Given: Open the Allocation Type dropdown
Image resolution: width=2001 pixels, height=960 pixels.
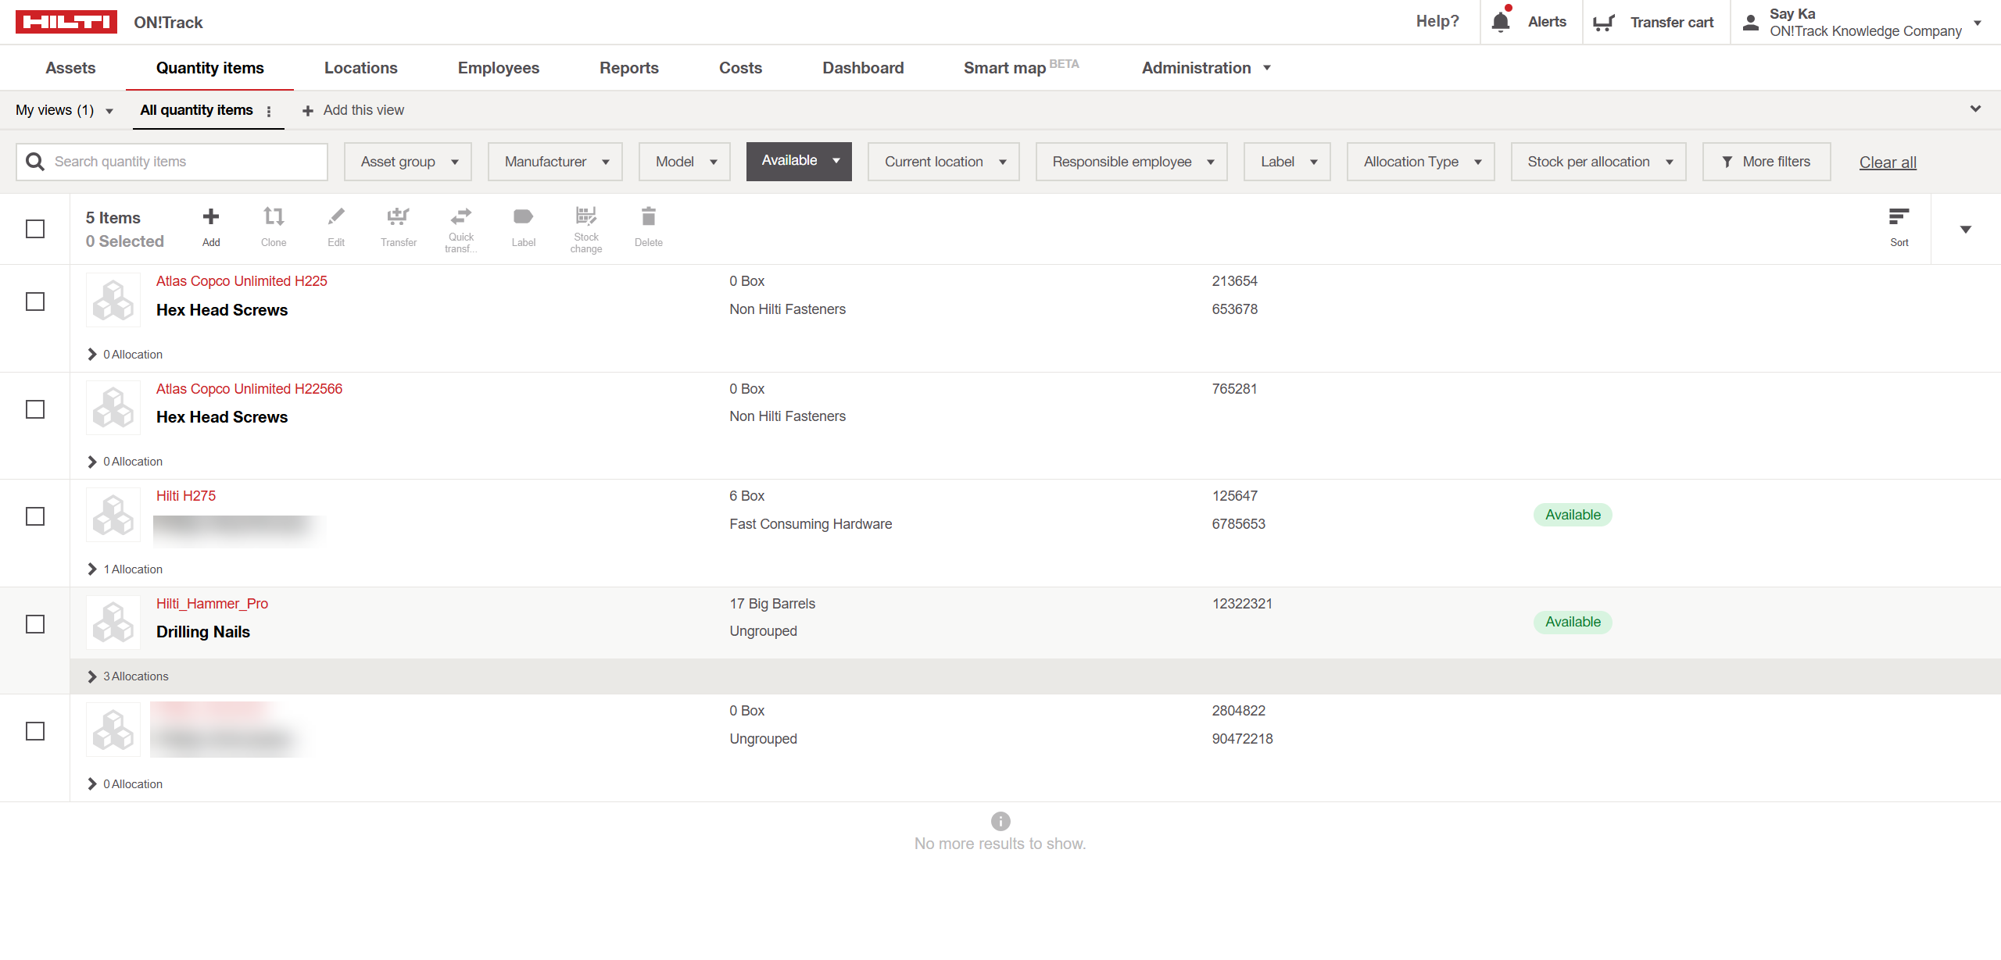Looking at the screenshot, I should [1420, 161].
